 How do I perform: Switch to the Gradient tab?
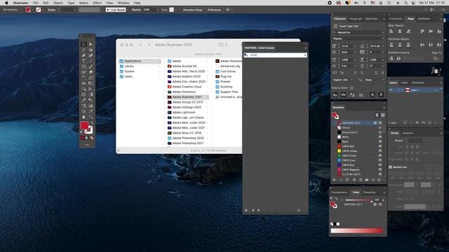click(x=408, y=133)
